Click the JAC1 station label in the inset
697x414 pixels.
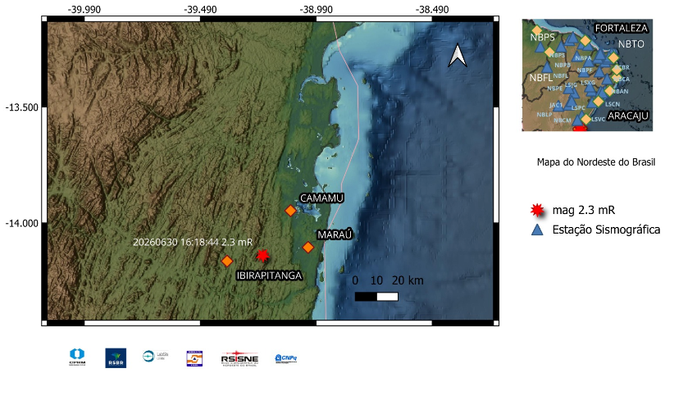click(x=556, y=105)
